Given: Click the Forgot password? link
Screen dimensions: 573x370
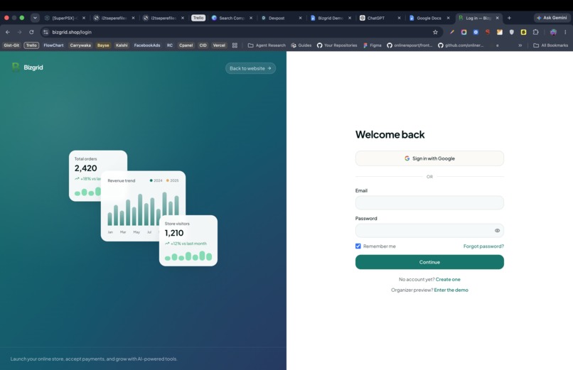Looking at the screenshot, I should 483,246.
